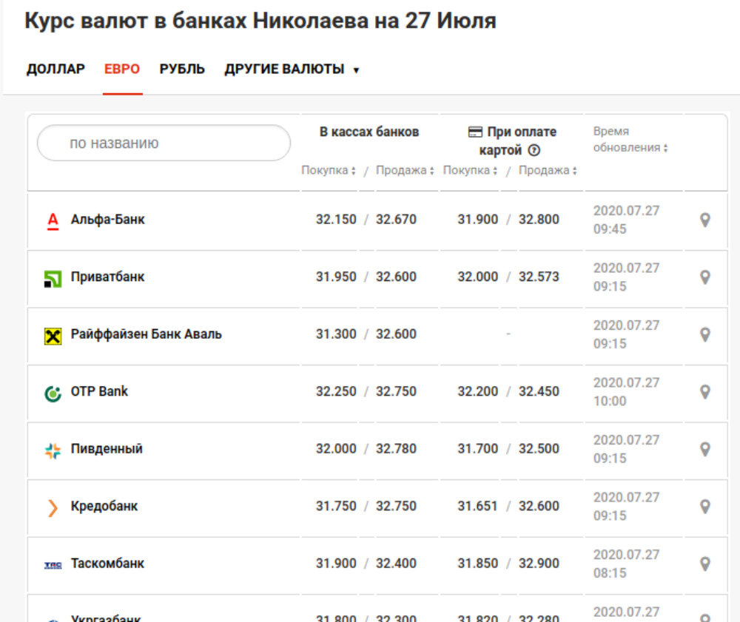Sort by bank cash desk Покупка column
This screenshot has height=622, width=740.
point(329,171)
